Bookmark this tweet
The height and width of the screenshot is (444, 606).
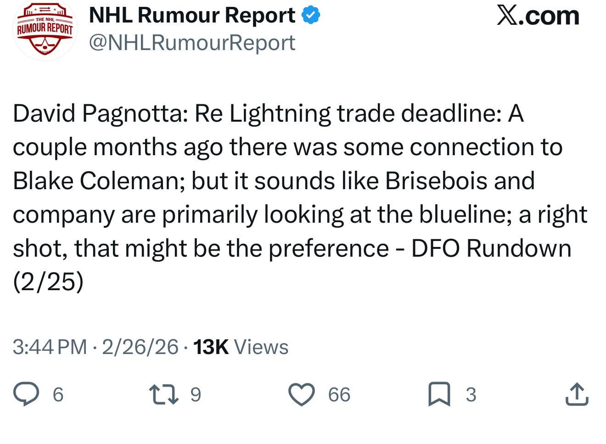pyautogui.click(x=439, y=394)
